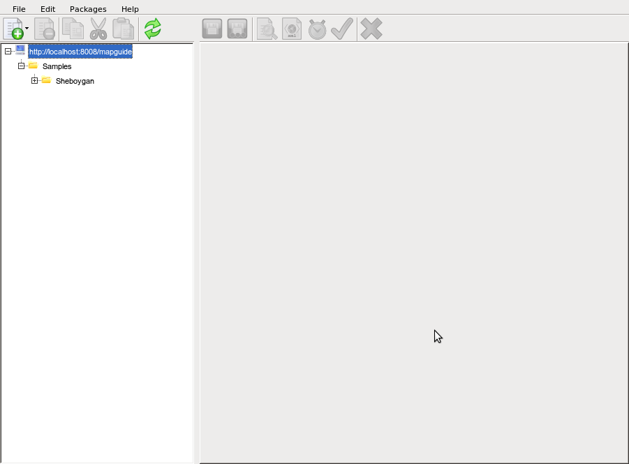Click the Paste clipboard icon
This screenshot has width=629, height=464.
[x=123, y=29]
